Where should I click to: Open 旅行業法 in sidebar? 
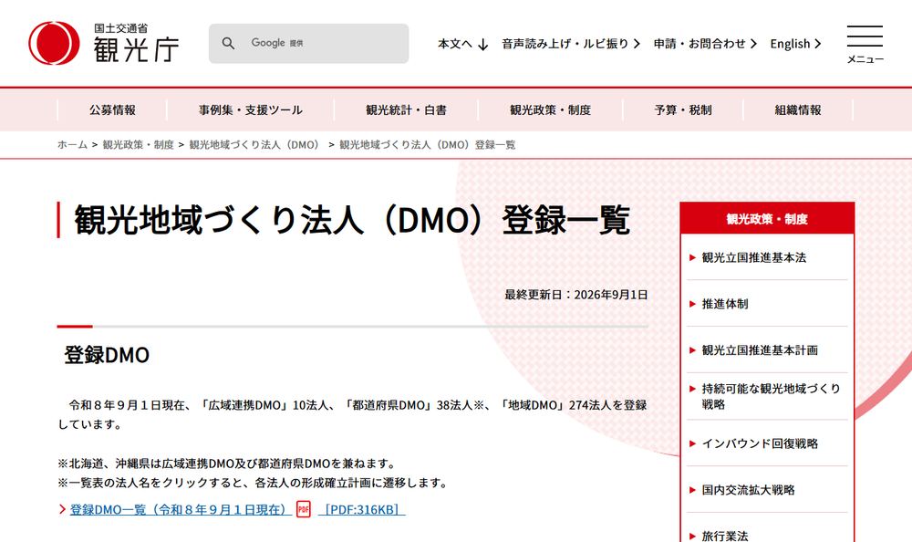(x=725, y=536)
